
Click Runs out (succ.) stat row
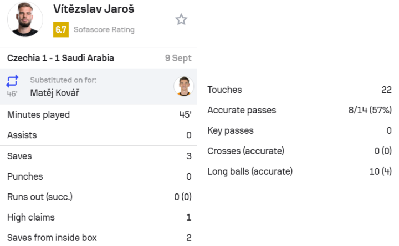[99, 197]
